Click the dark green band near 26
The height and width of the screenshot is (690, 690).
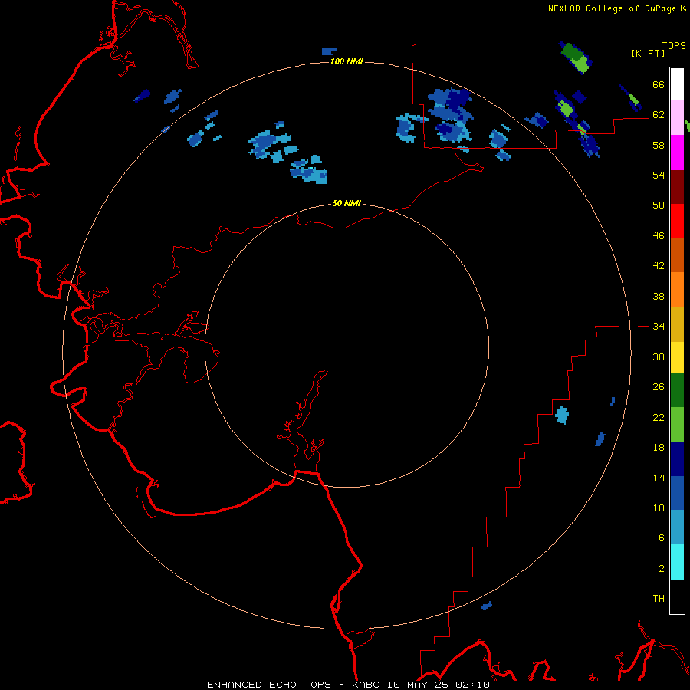(x=677, y=390)
